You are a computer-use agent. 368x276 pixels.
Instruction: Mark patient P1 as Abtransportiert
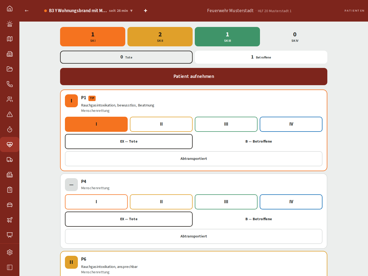tap(194, 159)
